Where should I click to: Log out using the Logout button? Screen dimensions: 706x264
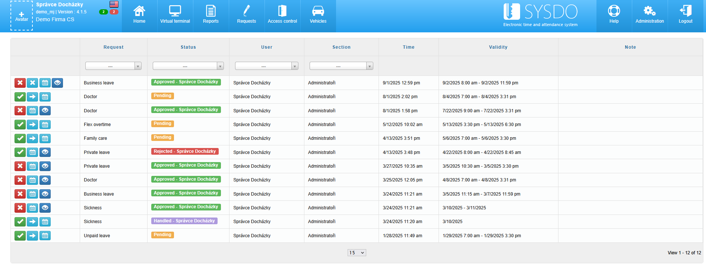point(686,16)
